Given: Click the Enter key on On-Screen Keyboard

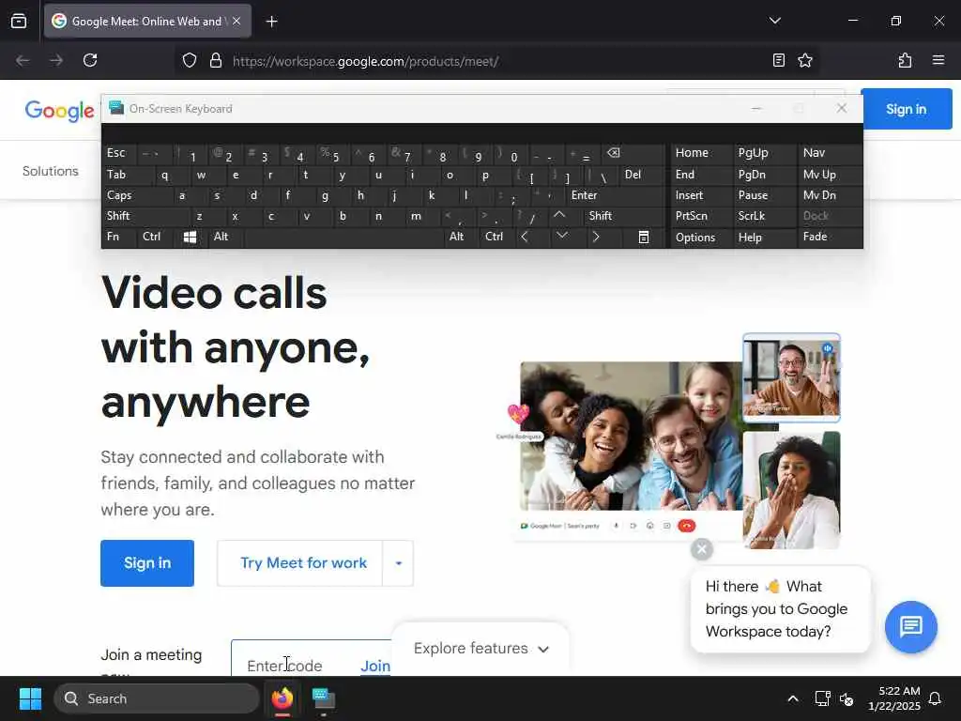Looking at the screenshot, I should [614, 195].
